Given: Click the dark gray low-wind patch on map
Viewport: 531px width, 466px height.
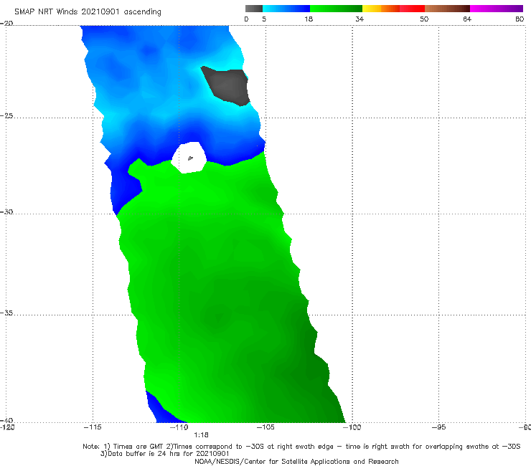Looking at the screenshot, I should pos(227,86).
